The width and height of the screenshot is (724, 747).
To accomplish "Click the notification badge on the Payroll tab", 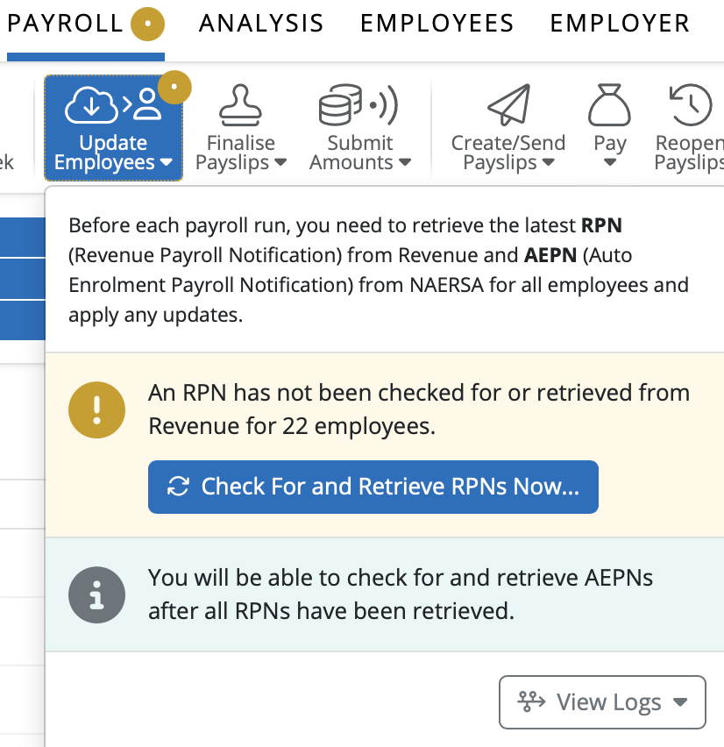I will [147, 24].
